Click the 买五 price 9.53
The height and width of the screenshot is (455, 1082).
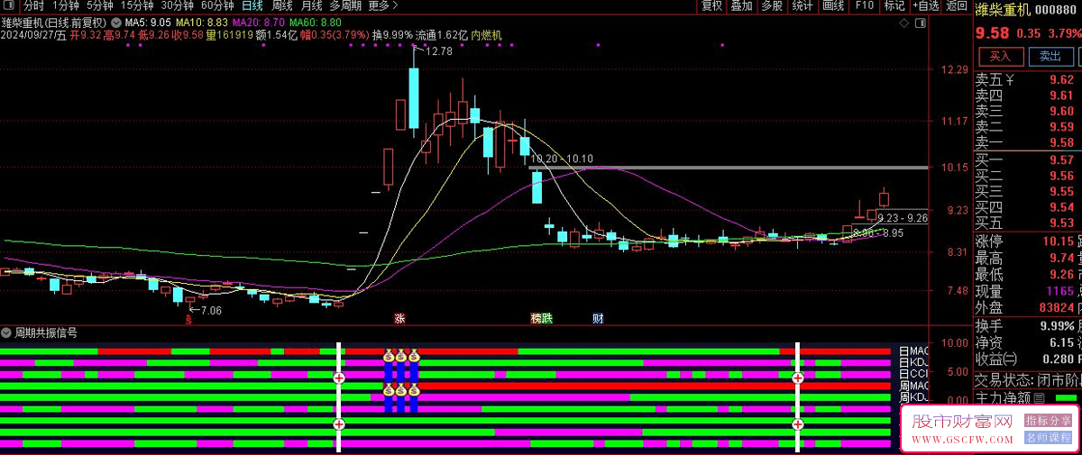point(1061,223)
